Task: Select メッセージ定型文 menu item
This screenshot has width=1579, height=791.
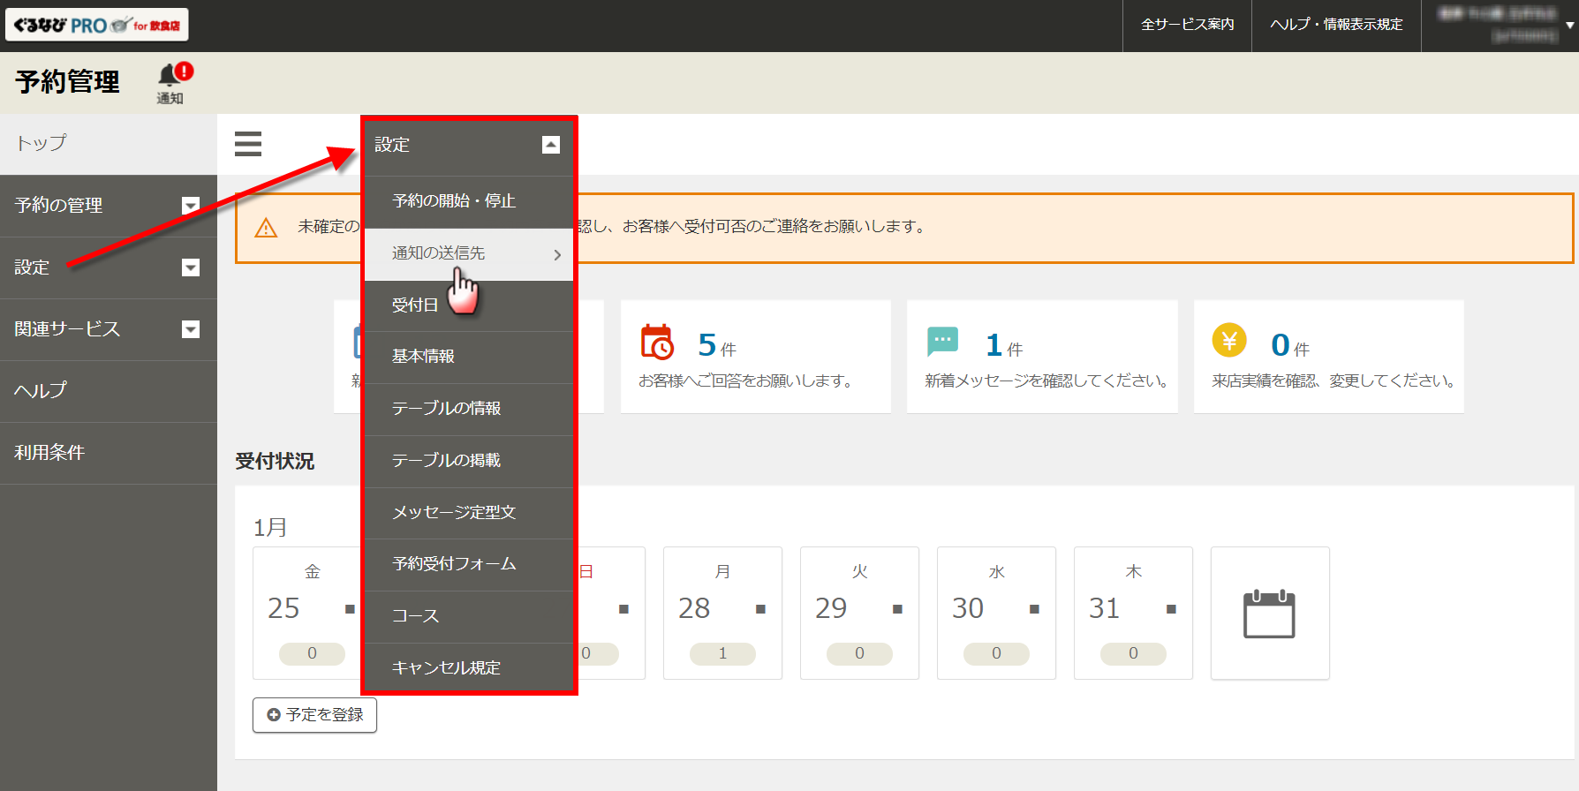Action: tap(469, 513)
